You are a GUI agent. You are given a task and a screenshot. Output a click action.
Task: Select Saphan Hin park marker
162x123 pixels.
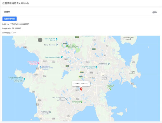click(x=110, y=89)
